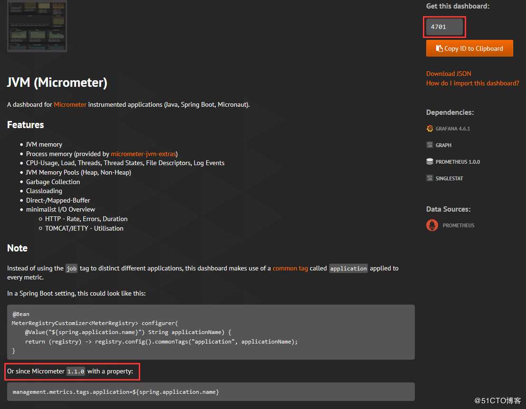The image size is (526, 409).
Task: Select the 'PROMETHEUS' data source label
Action: (458, 225)
